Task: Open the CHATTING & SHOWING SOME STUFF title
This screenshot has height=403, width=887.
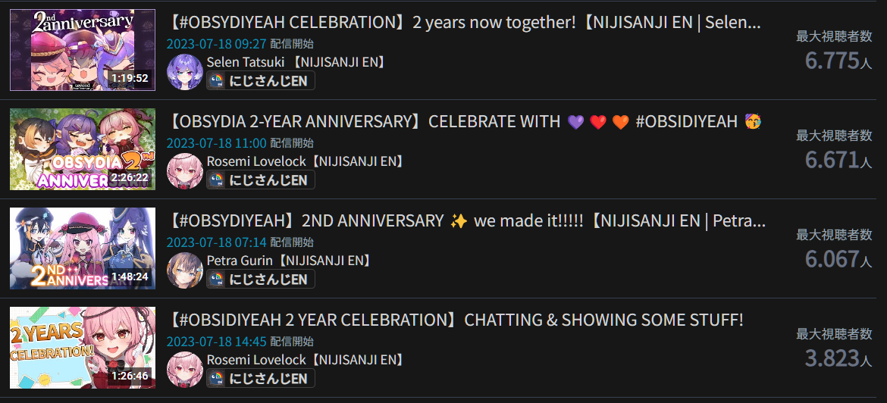Action: (456, 320)
